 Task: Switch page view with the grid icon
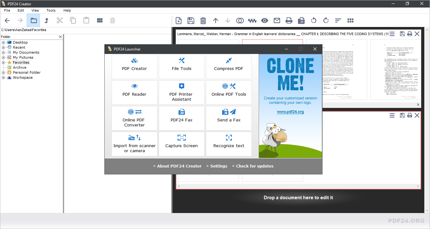(x=350, y=21)
